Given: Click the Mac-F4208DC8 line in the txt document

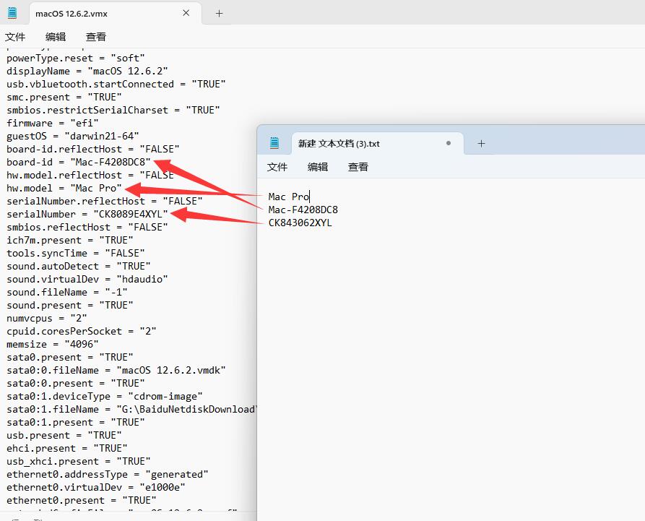Looking at the screenshot, I should click(303, 210).
